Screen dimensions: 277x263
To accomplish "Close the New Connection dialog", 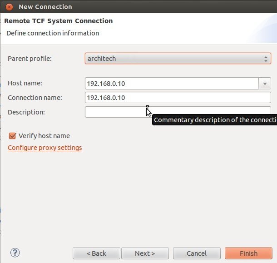I will [x=9, y=7].
